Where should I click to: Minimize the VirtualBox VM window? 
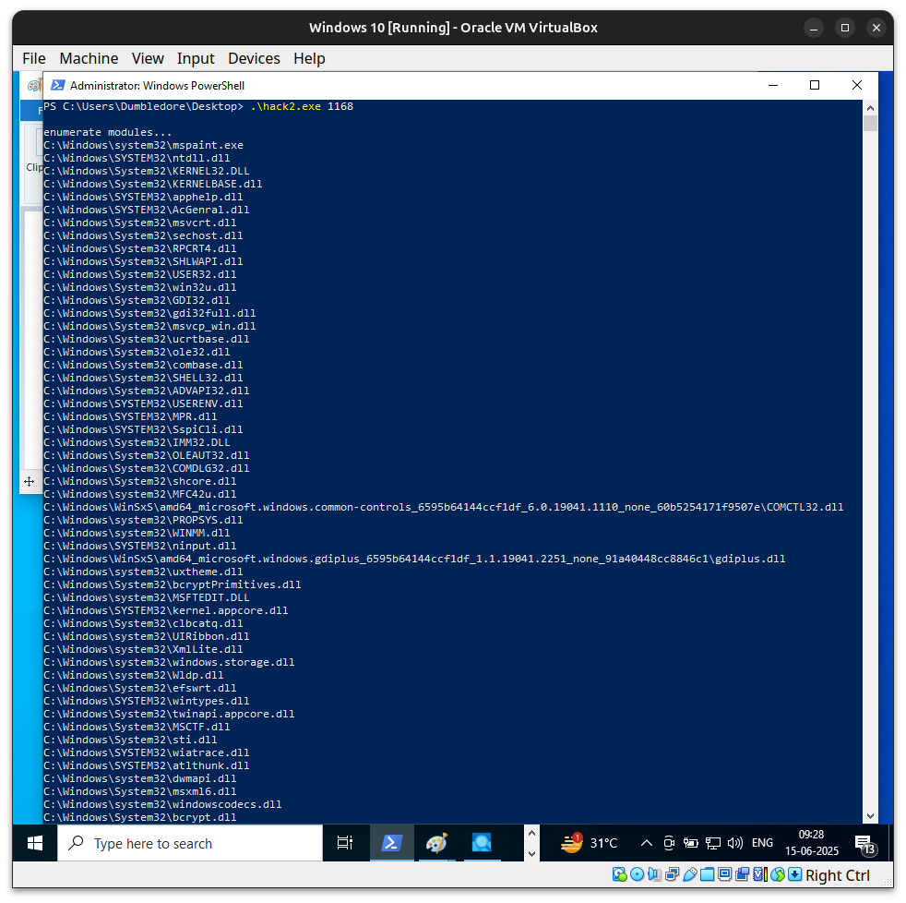click(x=814, y=28)
